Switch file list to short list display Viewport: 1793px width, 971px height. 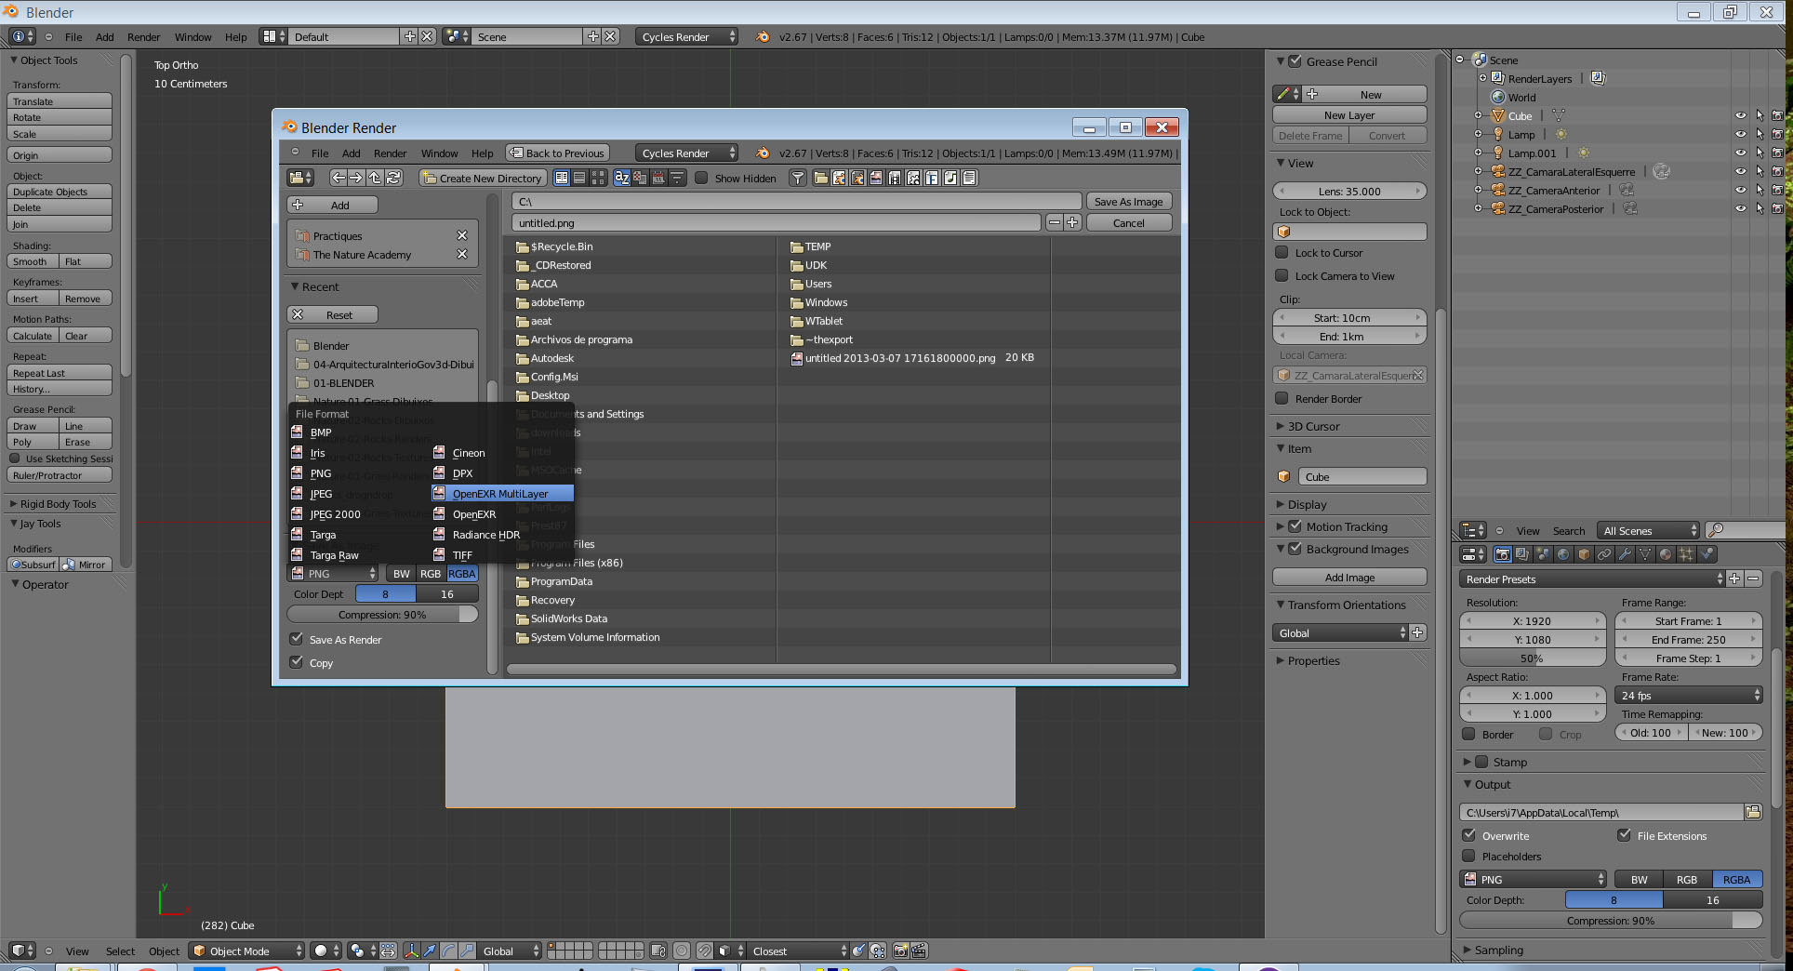561,178
